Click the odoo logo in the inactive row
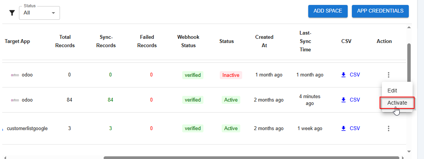Viewport: 424px width, 159px height. (x=15, y=75)
